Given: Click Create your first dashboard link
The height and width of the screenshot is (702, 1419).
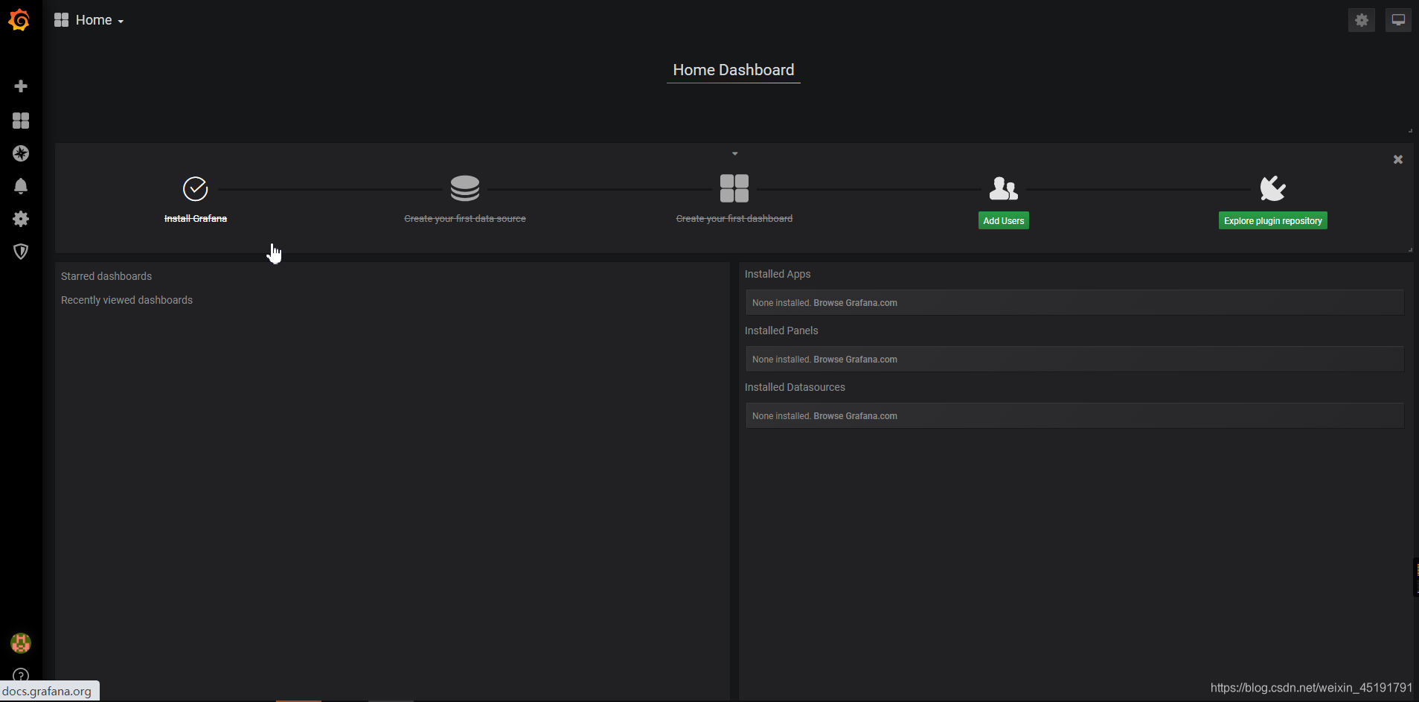Looking at the screenshot, I should tap(734, 219).
